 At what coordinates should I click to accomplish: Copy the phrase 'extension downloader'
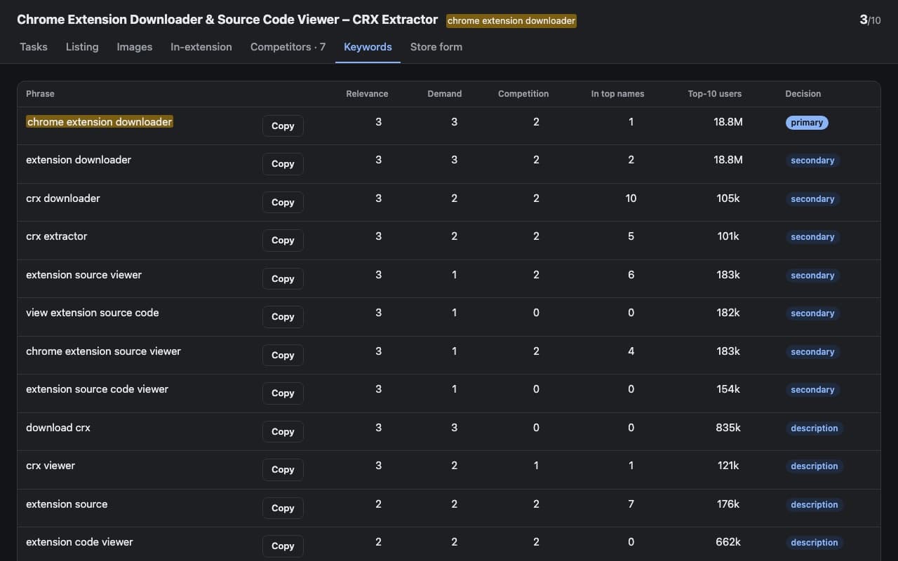[283, 164]
